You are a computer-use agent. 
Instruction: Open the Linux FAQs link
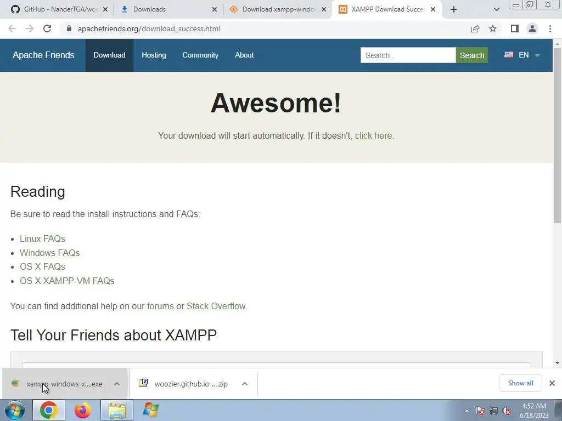(42, 239)
